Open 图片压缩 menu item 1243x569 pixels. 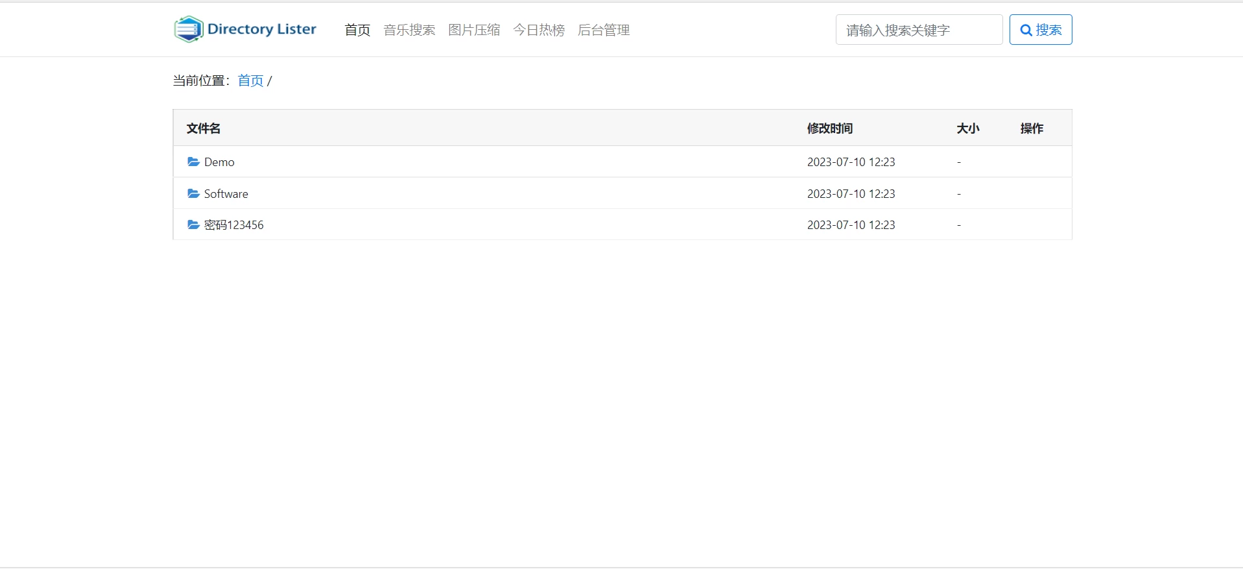coord(474,30)
